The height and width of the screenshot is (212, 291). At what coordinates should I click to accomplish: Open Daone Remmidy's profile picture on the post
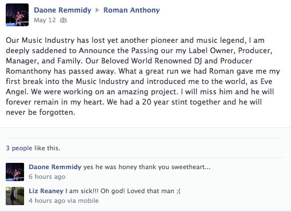(x=17, y=15)
